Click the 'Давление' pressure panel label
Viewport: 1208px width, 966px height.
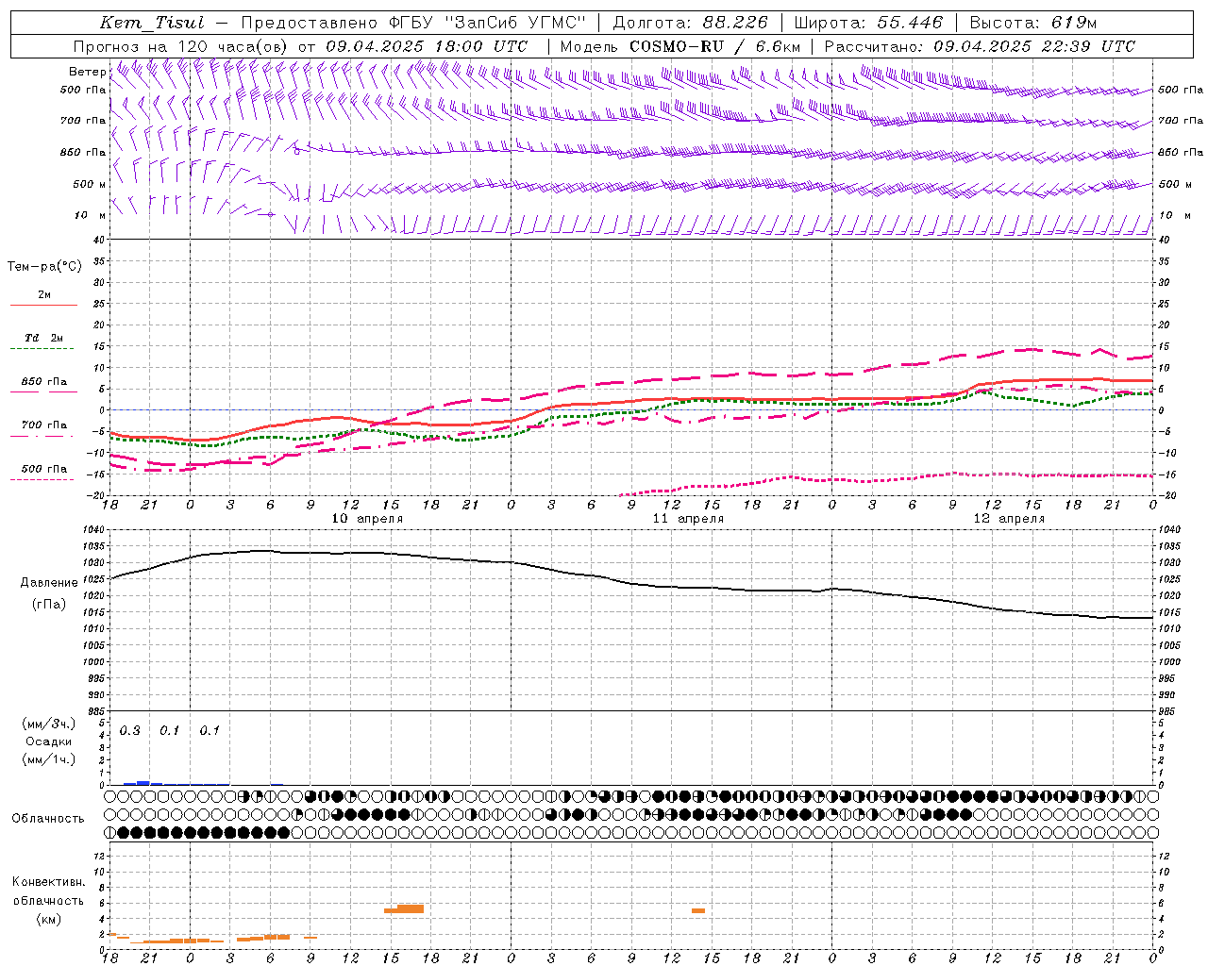pos(49,582)
